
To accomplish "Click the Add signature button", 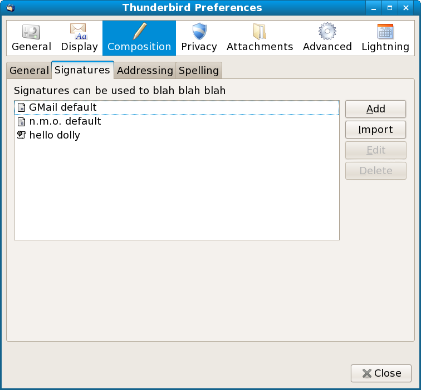I will click(x=375, y=109).
